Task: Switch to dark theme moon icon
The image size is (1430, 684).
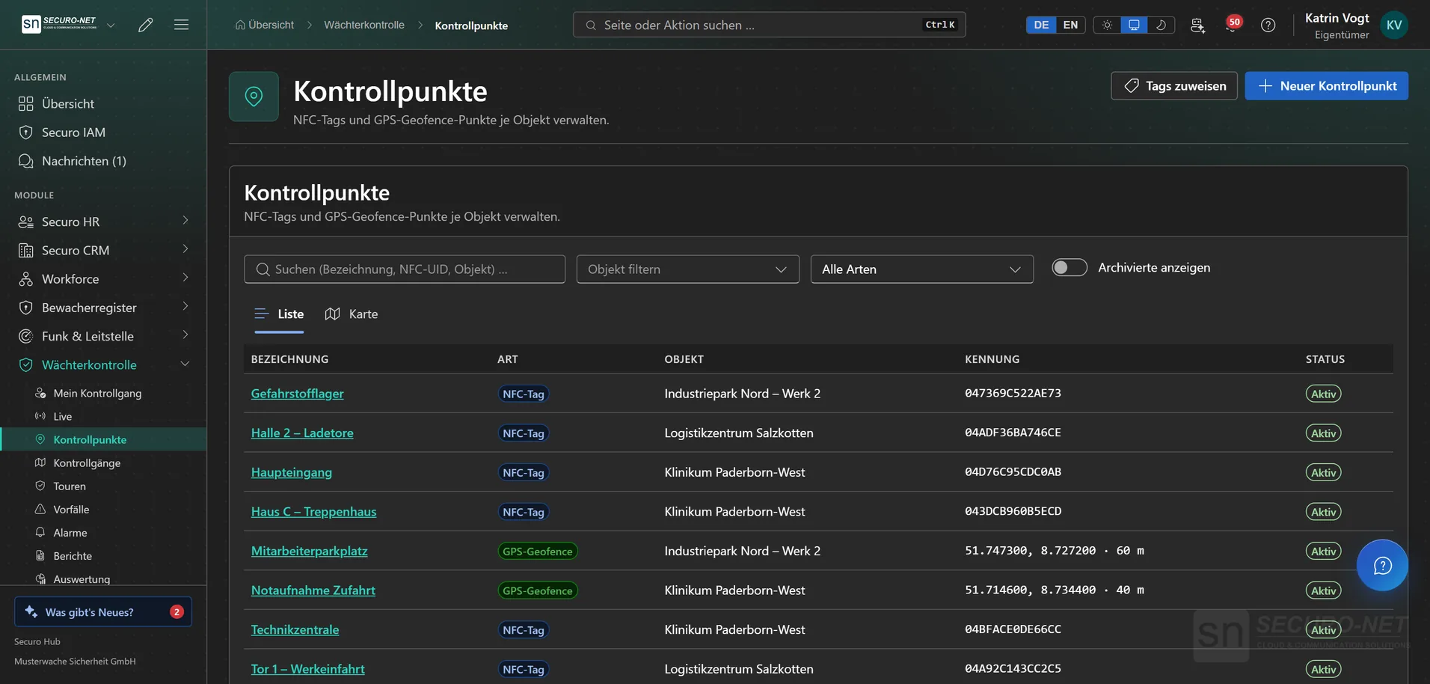Action: (1161, 25)
